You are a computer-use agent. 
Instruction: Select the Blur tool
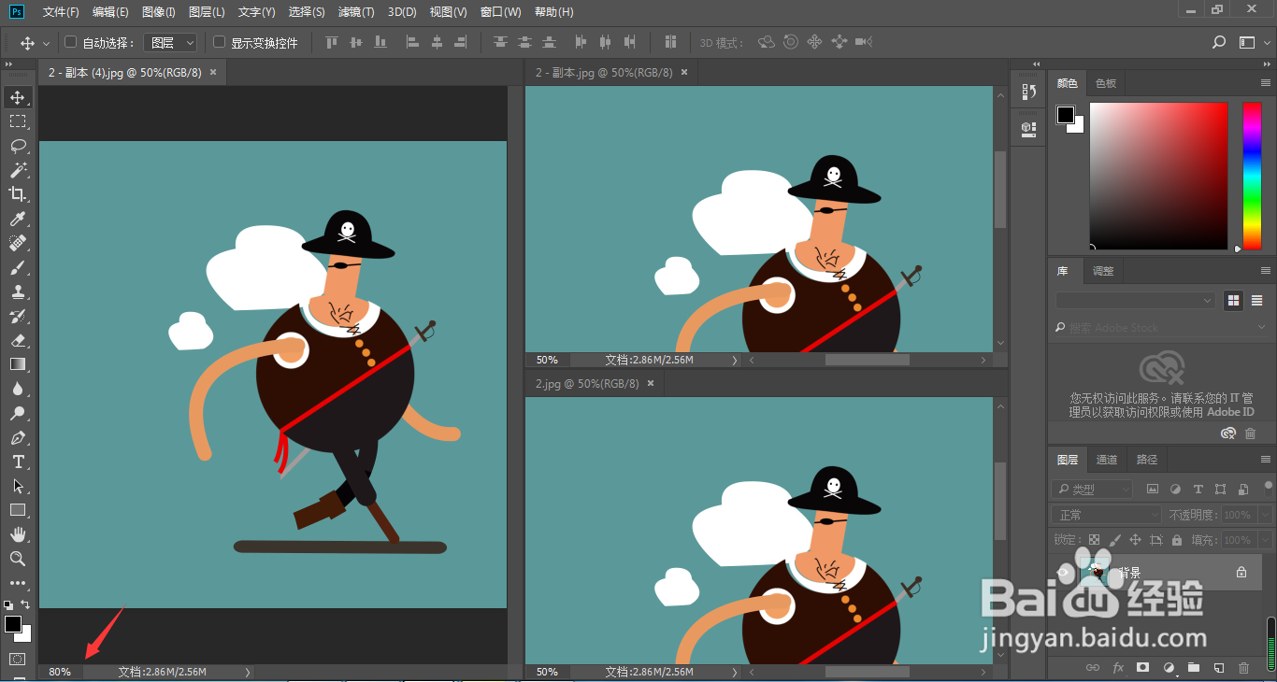[x=18, y=389]
